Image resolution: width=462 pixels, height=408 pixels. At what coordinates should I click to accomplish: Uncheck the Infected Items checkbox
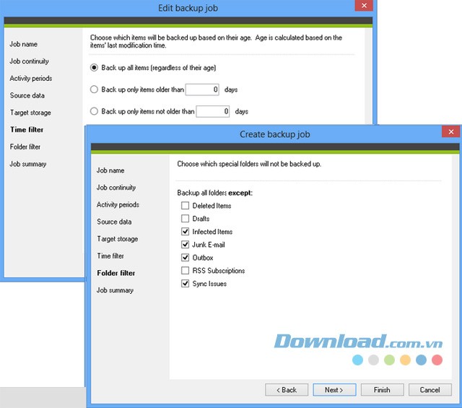click(x=186, y=232)
